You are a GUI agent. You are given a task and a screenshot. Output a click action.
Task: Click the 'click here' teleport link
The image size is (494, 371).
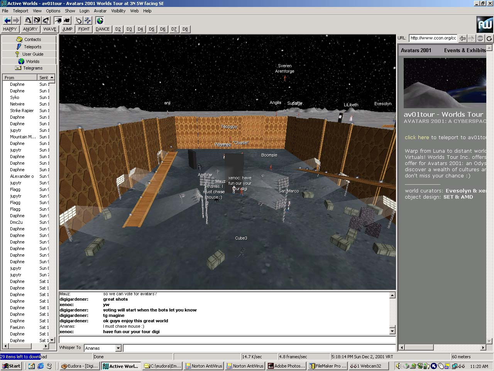[x=417, y=137]
